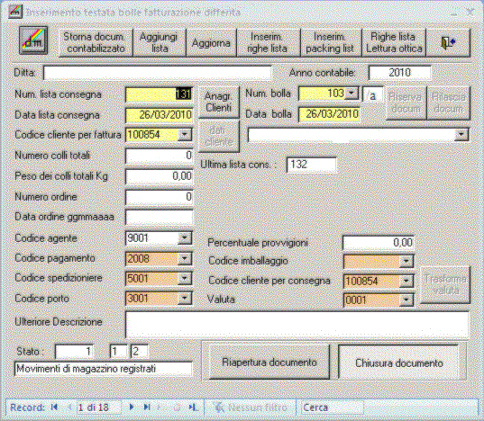
Task: Click Data bolla date field
Action: coord(329,114)
